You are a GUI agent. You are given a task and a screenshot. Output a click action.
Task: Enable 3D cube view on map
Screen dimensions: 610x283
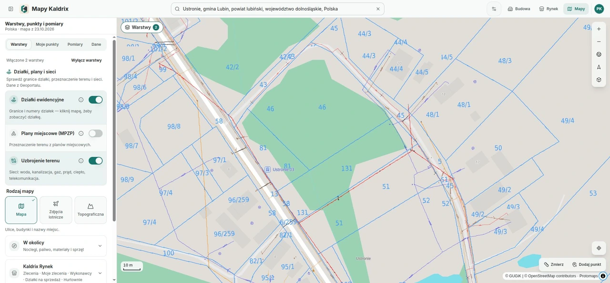point(599,80)
